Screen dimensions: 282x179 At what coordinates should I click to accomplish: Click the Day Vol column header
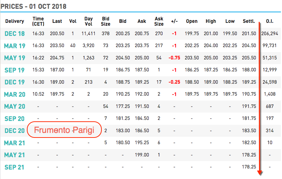pyautogui.click(x=88, y=21)
